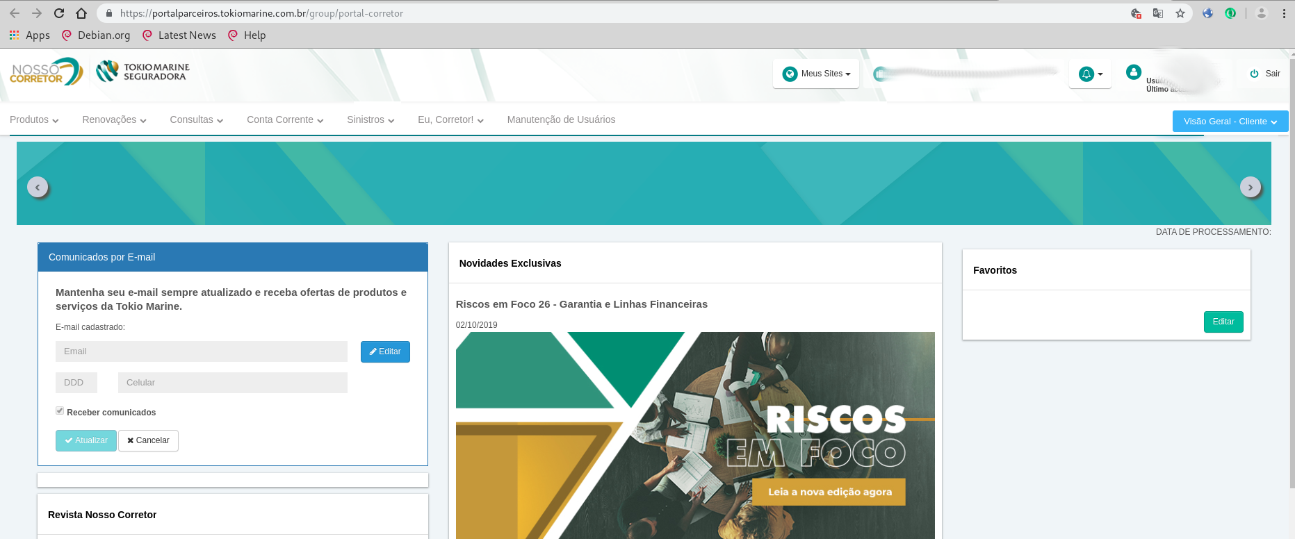The image size is (1295, 539).
Task: Open the Help bookmark
Action: 247,35
